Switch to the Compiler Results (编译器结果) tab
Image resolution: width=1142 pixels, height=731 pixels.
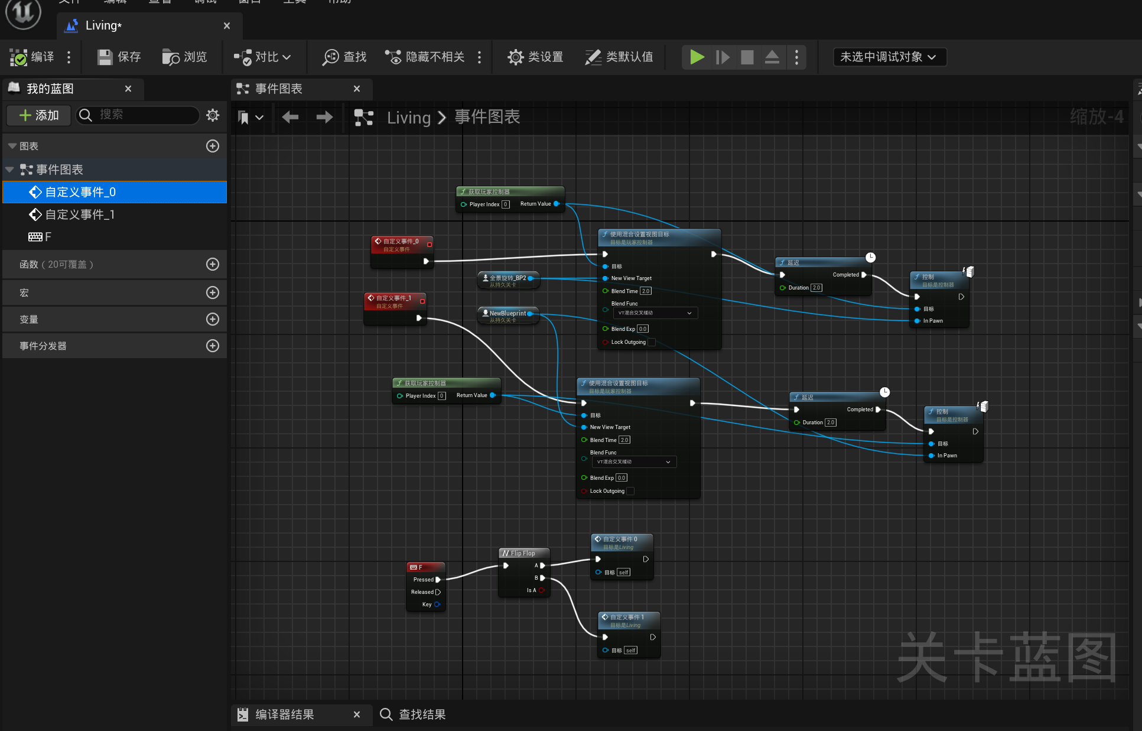coord(284,715)
